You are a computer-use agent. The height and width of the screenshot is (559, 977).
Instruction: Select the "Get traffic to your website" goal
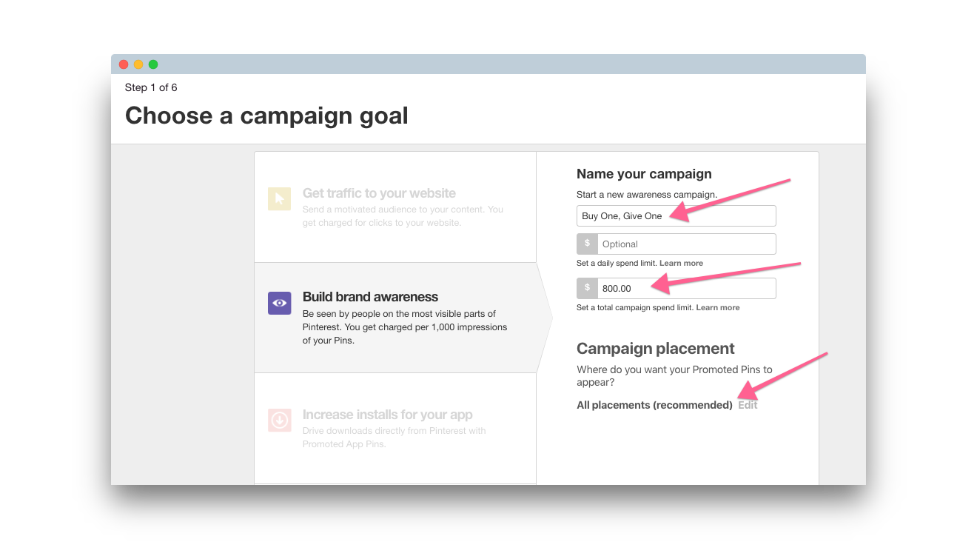click(x=379, y=193)
